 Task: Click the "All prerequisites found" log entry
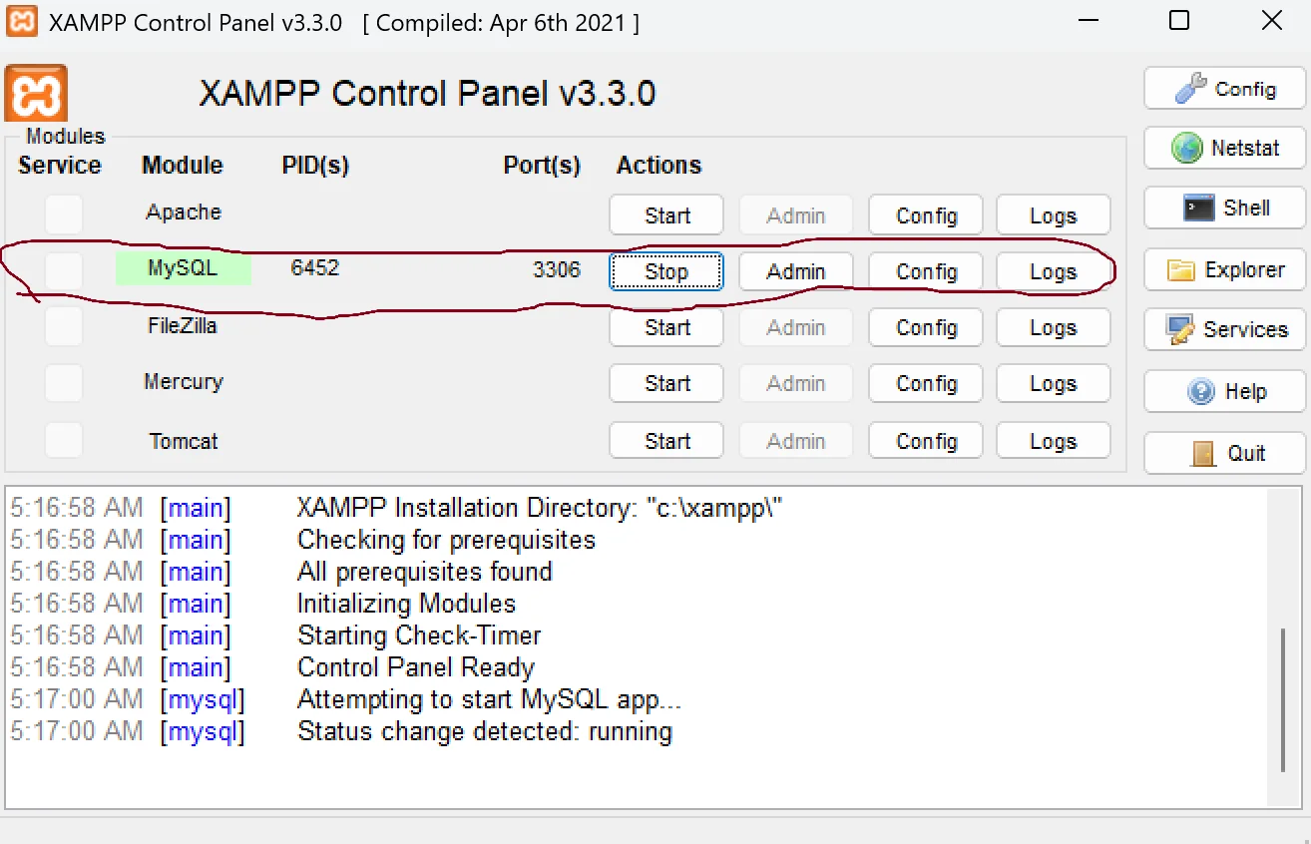point(425,572)
